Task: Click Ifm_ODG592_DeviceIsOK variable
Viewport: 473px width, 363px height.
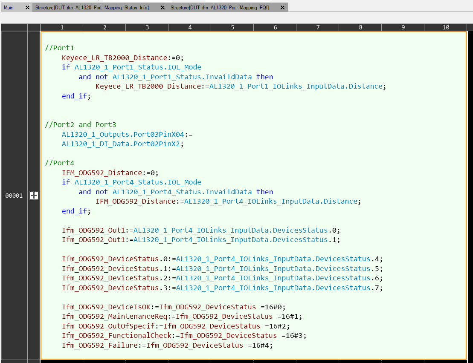Action: [x=106, y=307]
